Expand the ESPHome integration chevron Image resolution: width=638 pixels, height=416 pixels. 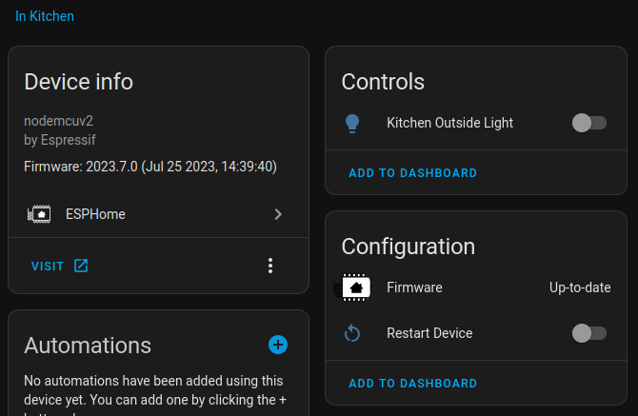(278, 214)
